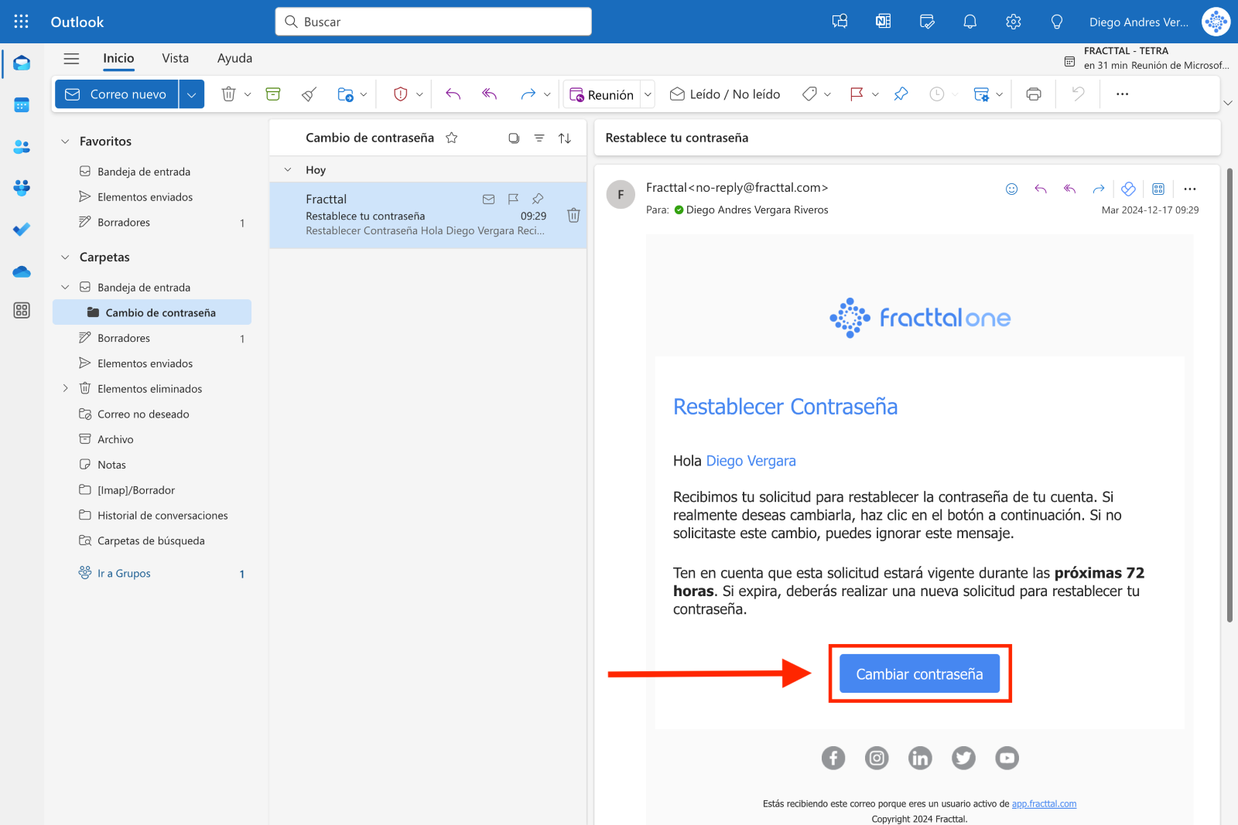Viewport: 1238px width, 825px height.
Task: Toggle Leído / No leído
Action: pyautogui.click(x=725, y=94)
